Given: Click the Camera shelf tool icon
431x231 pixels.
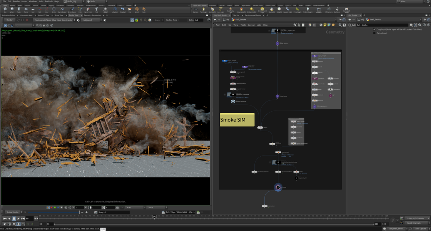Looking at the screenshot, I should tap(195, 9).
